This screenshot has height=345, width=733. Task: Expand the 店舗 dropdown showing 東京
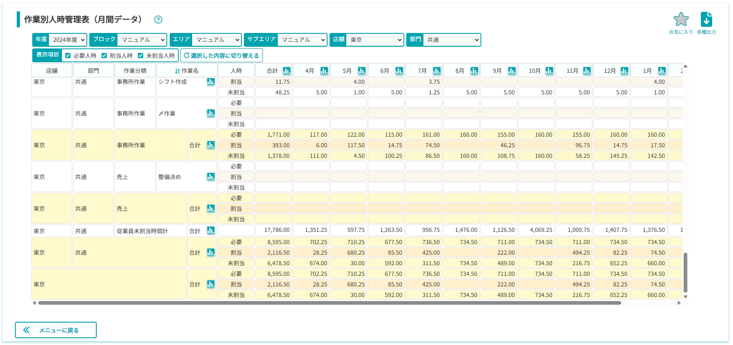point(375,40)
